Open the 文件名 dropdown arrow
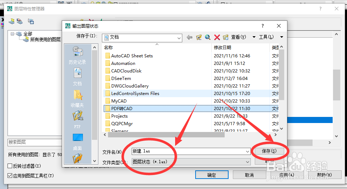 click(247, 151)
